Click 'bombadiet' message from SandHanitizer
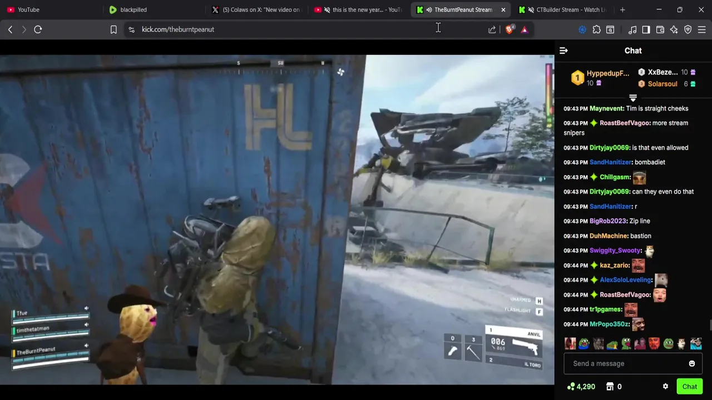The image size is (712, 400). (x=650, y=162)
